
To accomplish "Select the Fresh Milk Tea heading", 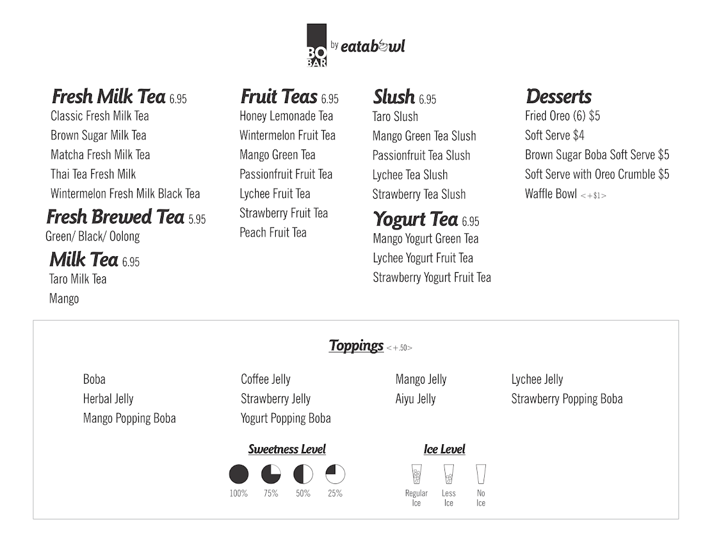I will coord(109,96).
